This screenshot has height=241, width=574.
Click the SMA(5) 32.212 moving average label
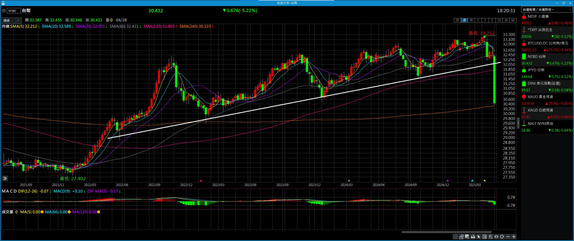24,26
